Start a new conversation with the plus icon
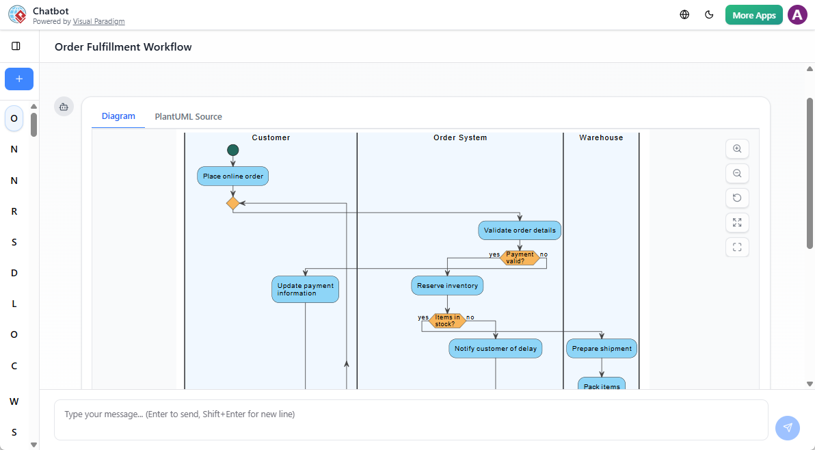 point(18,79)
